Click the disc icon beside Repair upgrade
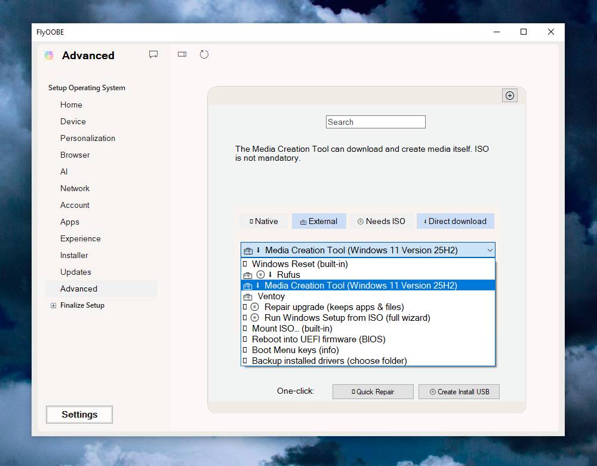Image resolution: width=597 pixels, height=466 pixels. [254, 307]
